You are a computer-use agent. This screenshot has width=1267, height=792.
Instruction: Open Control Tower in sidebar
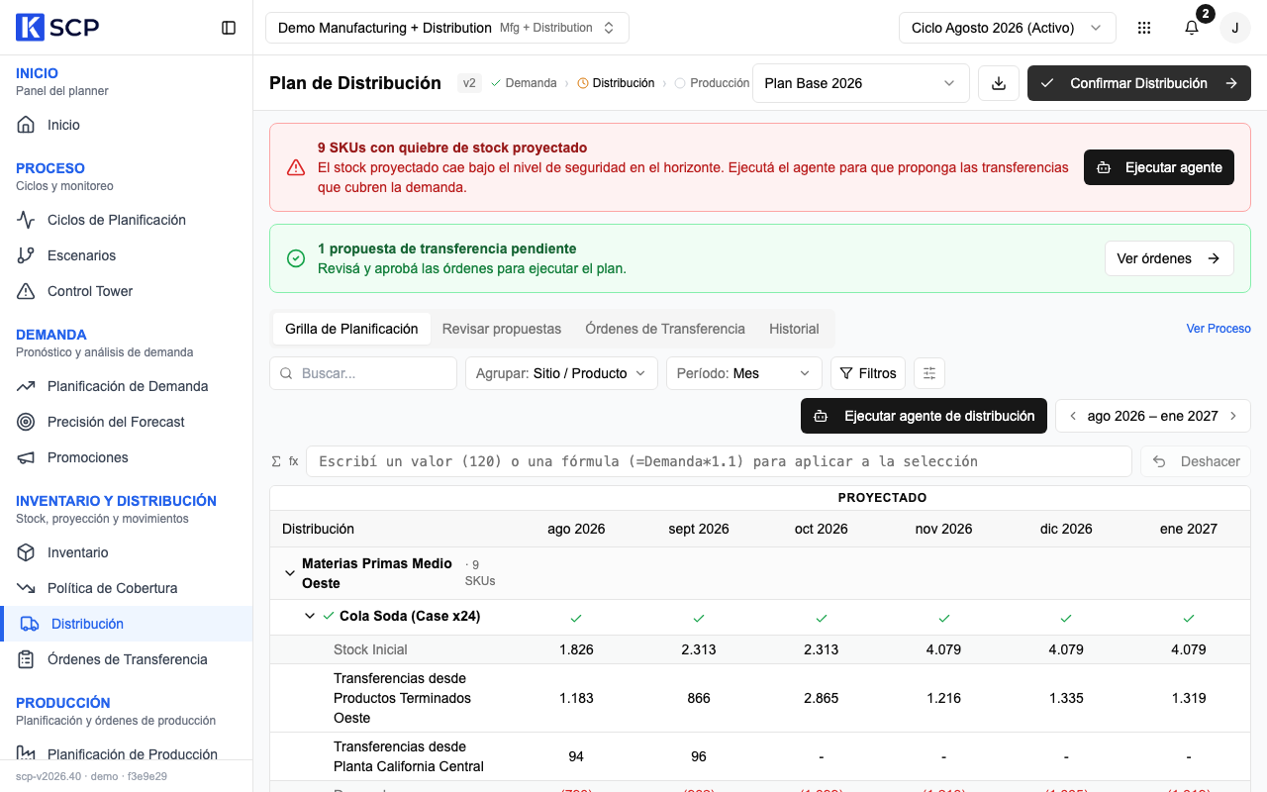click(x=127, y=291)
